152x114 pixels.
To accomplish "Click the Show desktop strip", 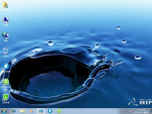I will click(x=151, y=111).
